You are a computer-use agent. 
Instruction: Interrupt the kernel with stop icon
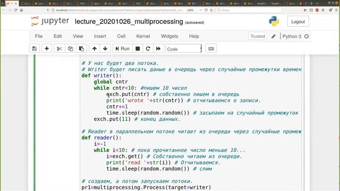[138, 48]
